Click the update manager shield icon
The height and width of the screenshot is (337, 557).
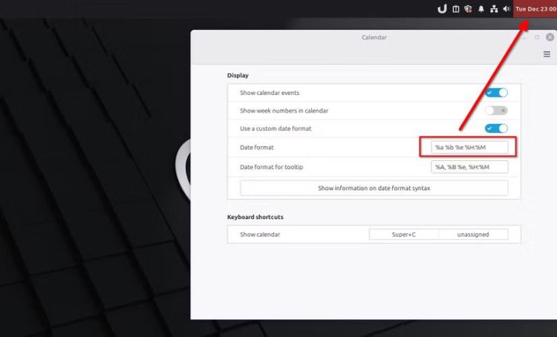[x=468, y=9]
